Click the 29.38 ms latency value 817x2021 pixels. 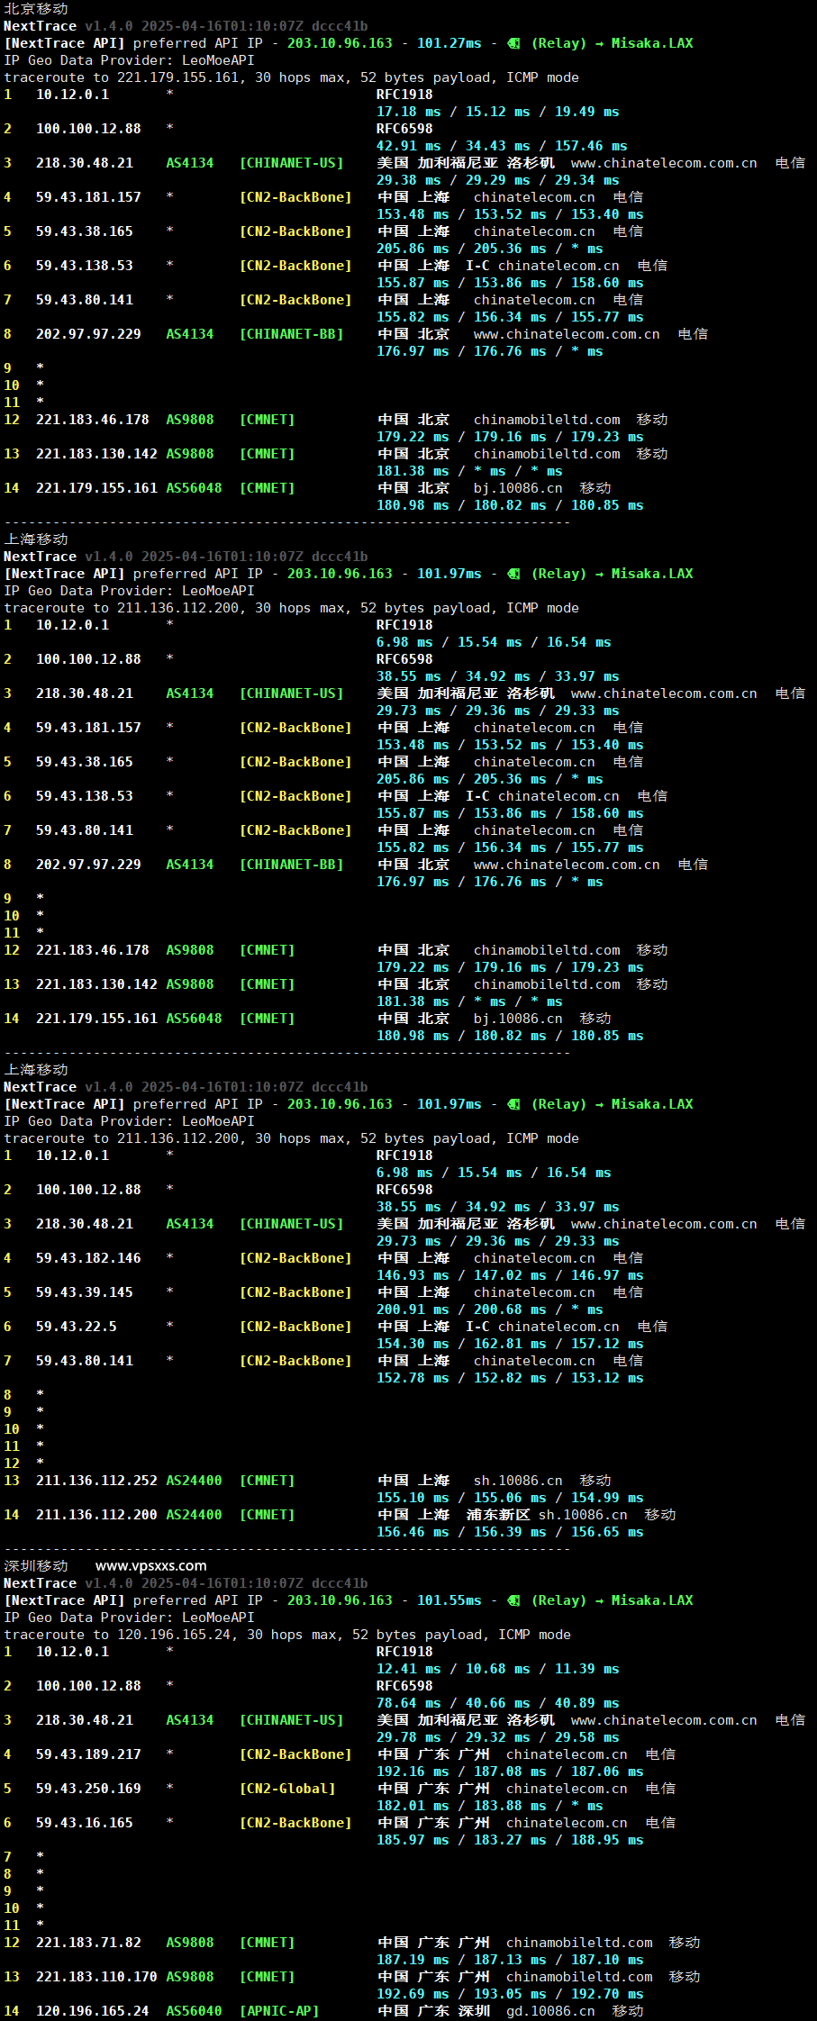point(408,180)
